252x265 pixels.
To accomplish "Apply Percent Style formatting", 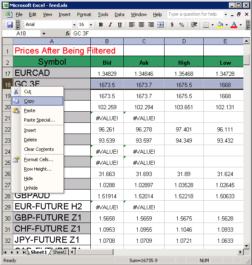I will point(182,25).
